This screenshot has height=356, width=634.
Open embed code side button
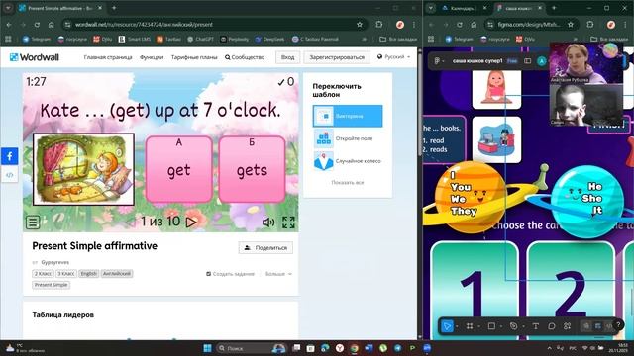[9, 175]
